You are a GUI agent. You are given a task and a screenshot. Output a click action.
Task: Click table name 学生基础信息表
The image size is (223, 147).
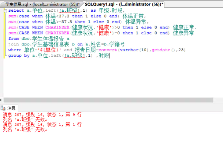[51, 44]
